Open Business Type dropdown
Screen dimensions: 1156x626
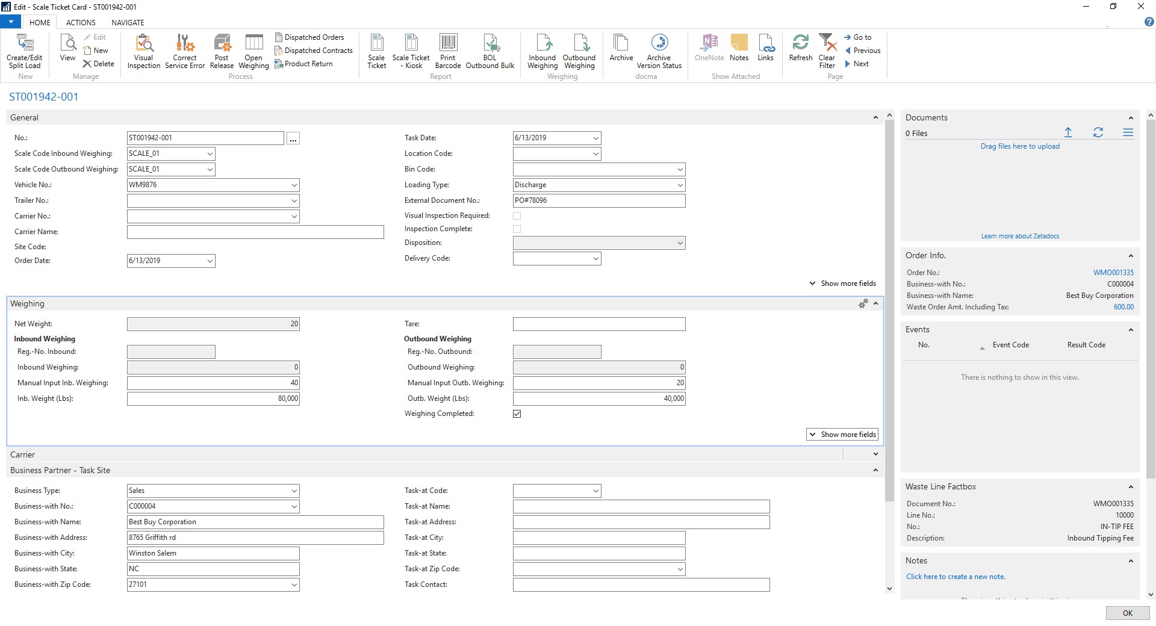(294, 491)
